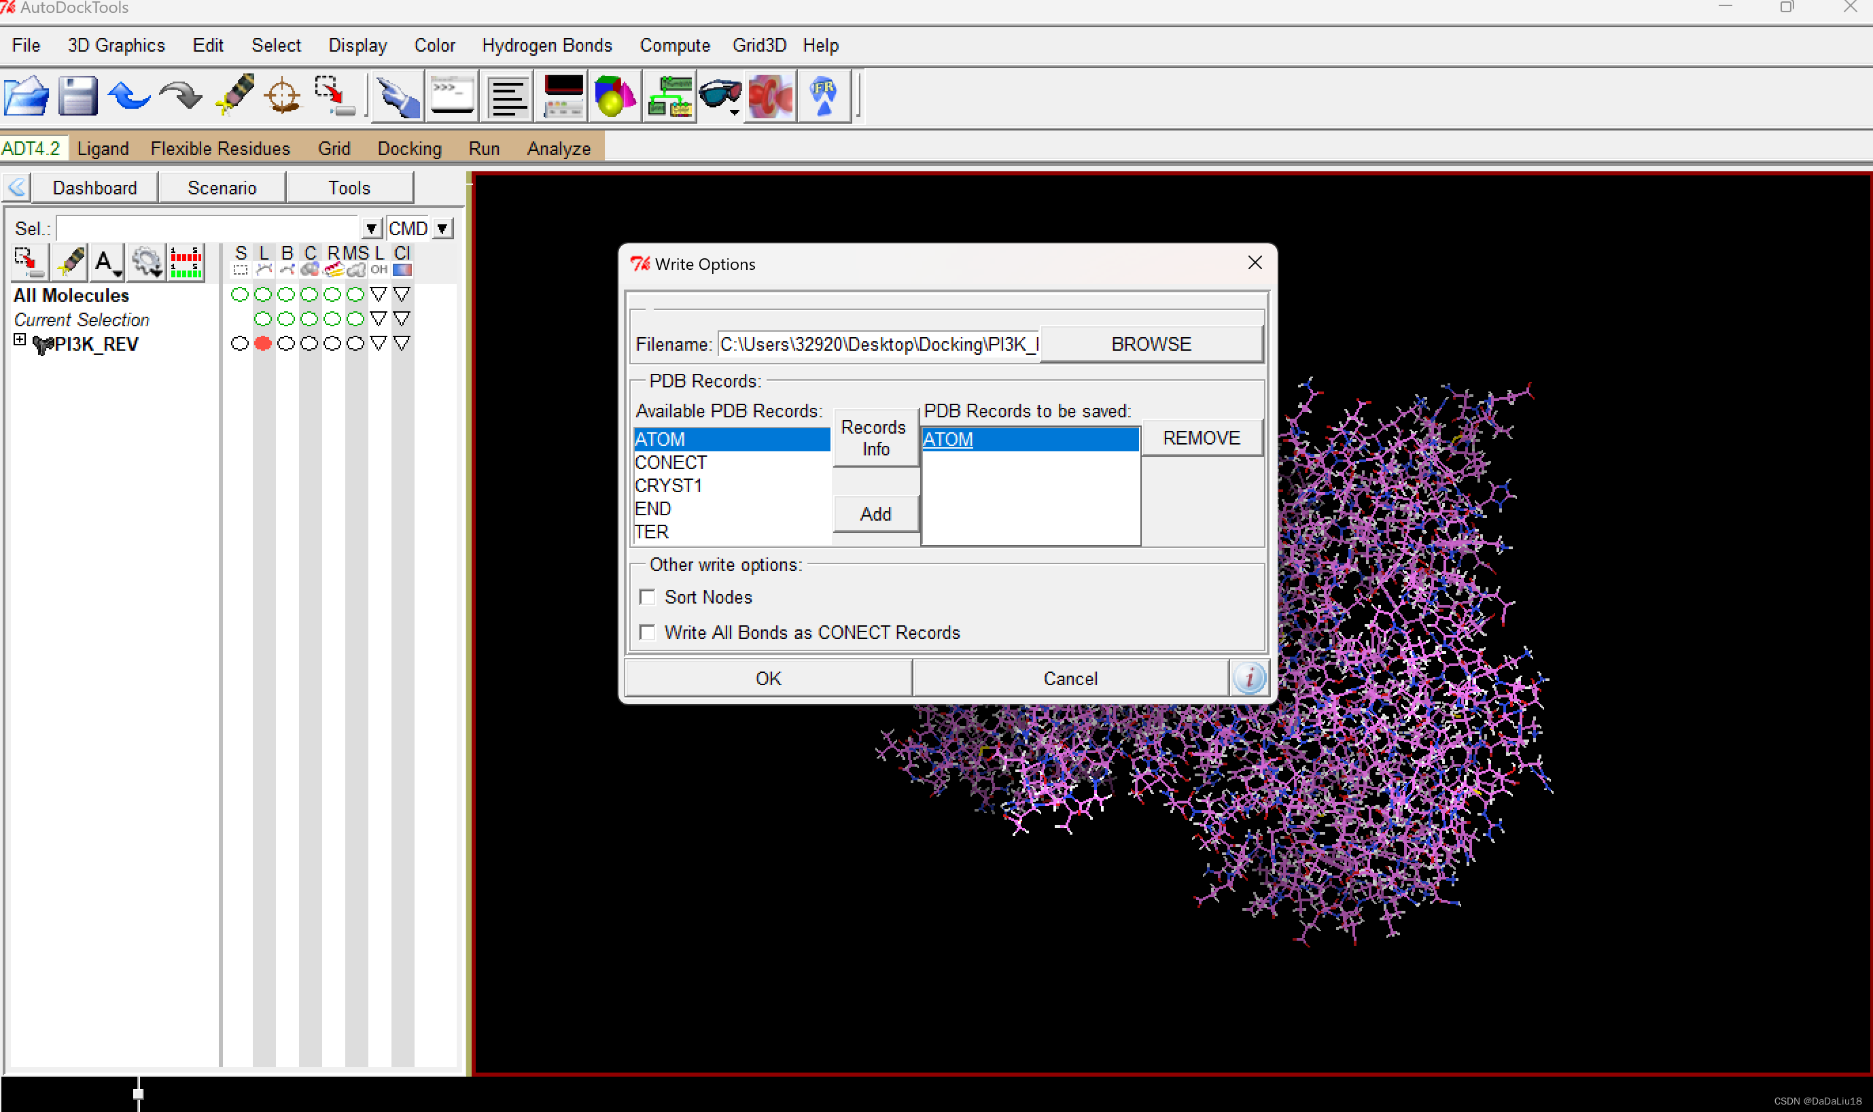Check Write All Bonds as CONECT Records
The height and width of the screenshot is (1112, 1873).
647,632
